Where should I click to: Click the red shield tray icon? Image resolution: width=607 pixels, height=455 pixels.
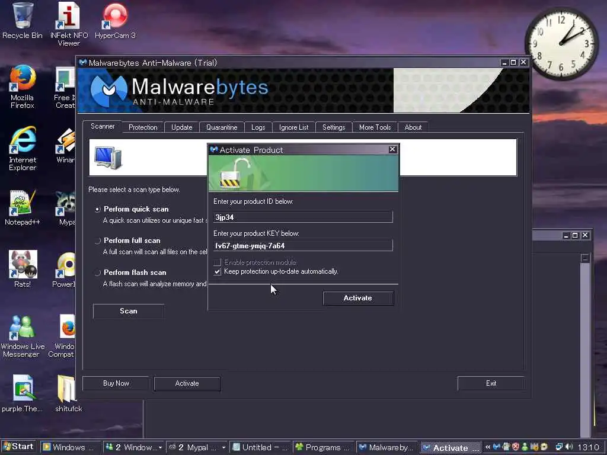tap(516, 447)
